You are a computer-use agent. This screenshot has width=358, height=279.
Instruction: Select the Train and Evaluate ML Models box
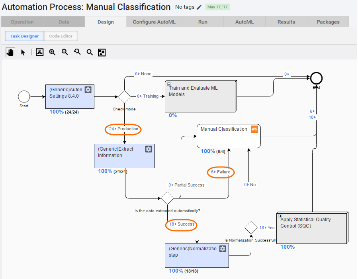coord(201,96)
